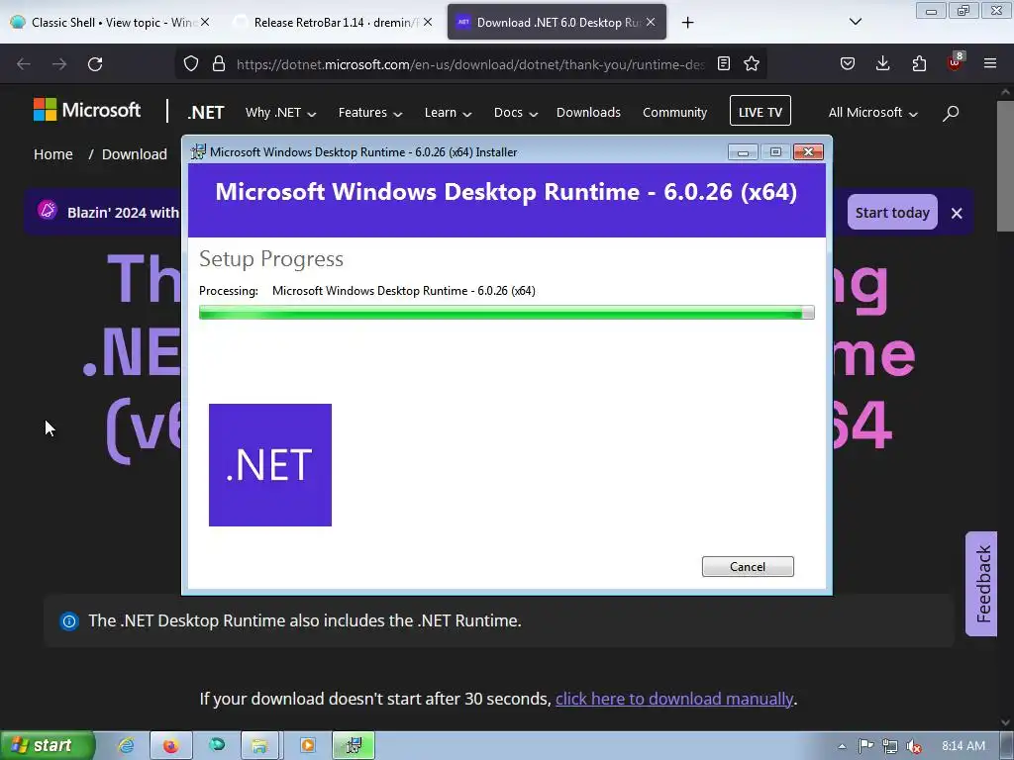
Task: Click the download manually link
Action: pyautogui.click(x=673, y=699)
